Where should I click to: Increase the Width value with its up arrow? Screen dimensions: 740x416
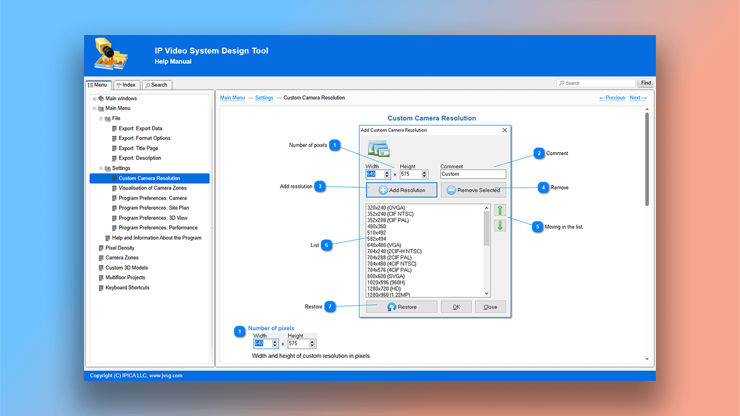pyautogui.click(x=386, y=172)
